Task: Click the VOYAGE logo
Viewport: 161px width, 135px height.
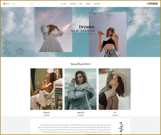Action: coord(152,4)
